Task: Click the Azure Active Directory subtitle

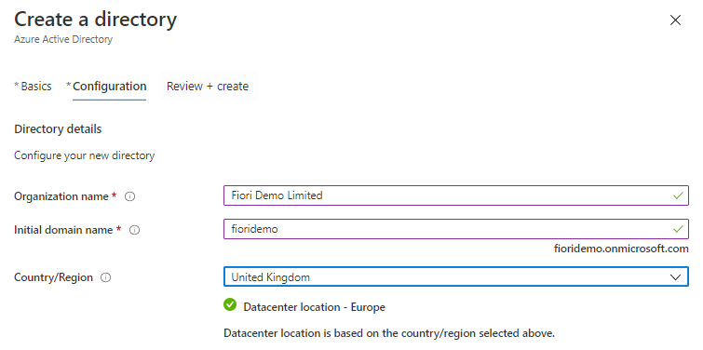Action: 63,39
